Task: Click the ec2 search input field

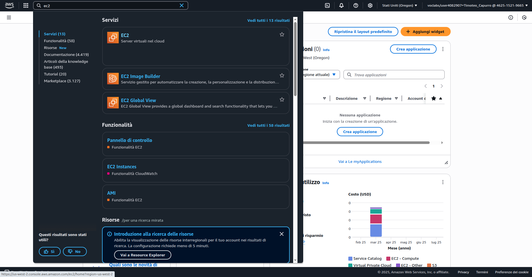Action: [x=111, y=5]
